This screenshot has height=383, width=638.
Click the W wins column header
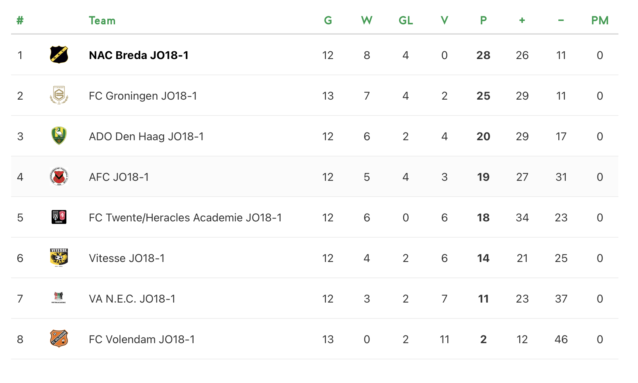click(367, 21)
